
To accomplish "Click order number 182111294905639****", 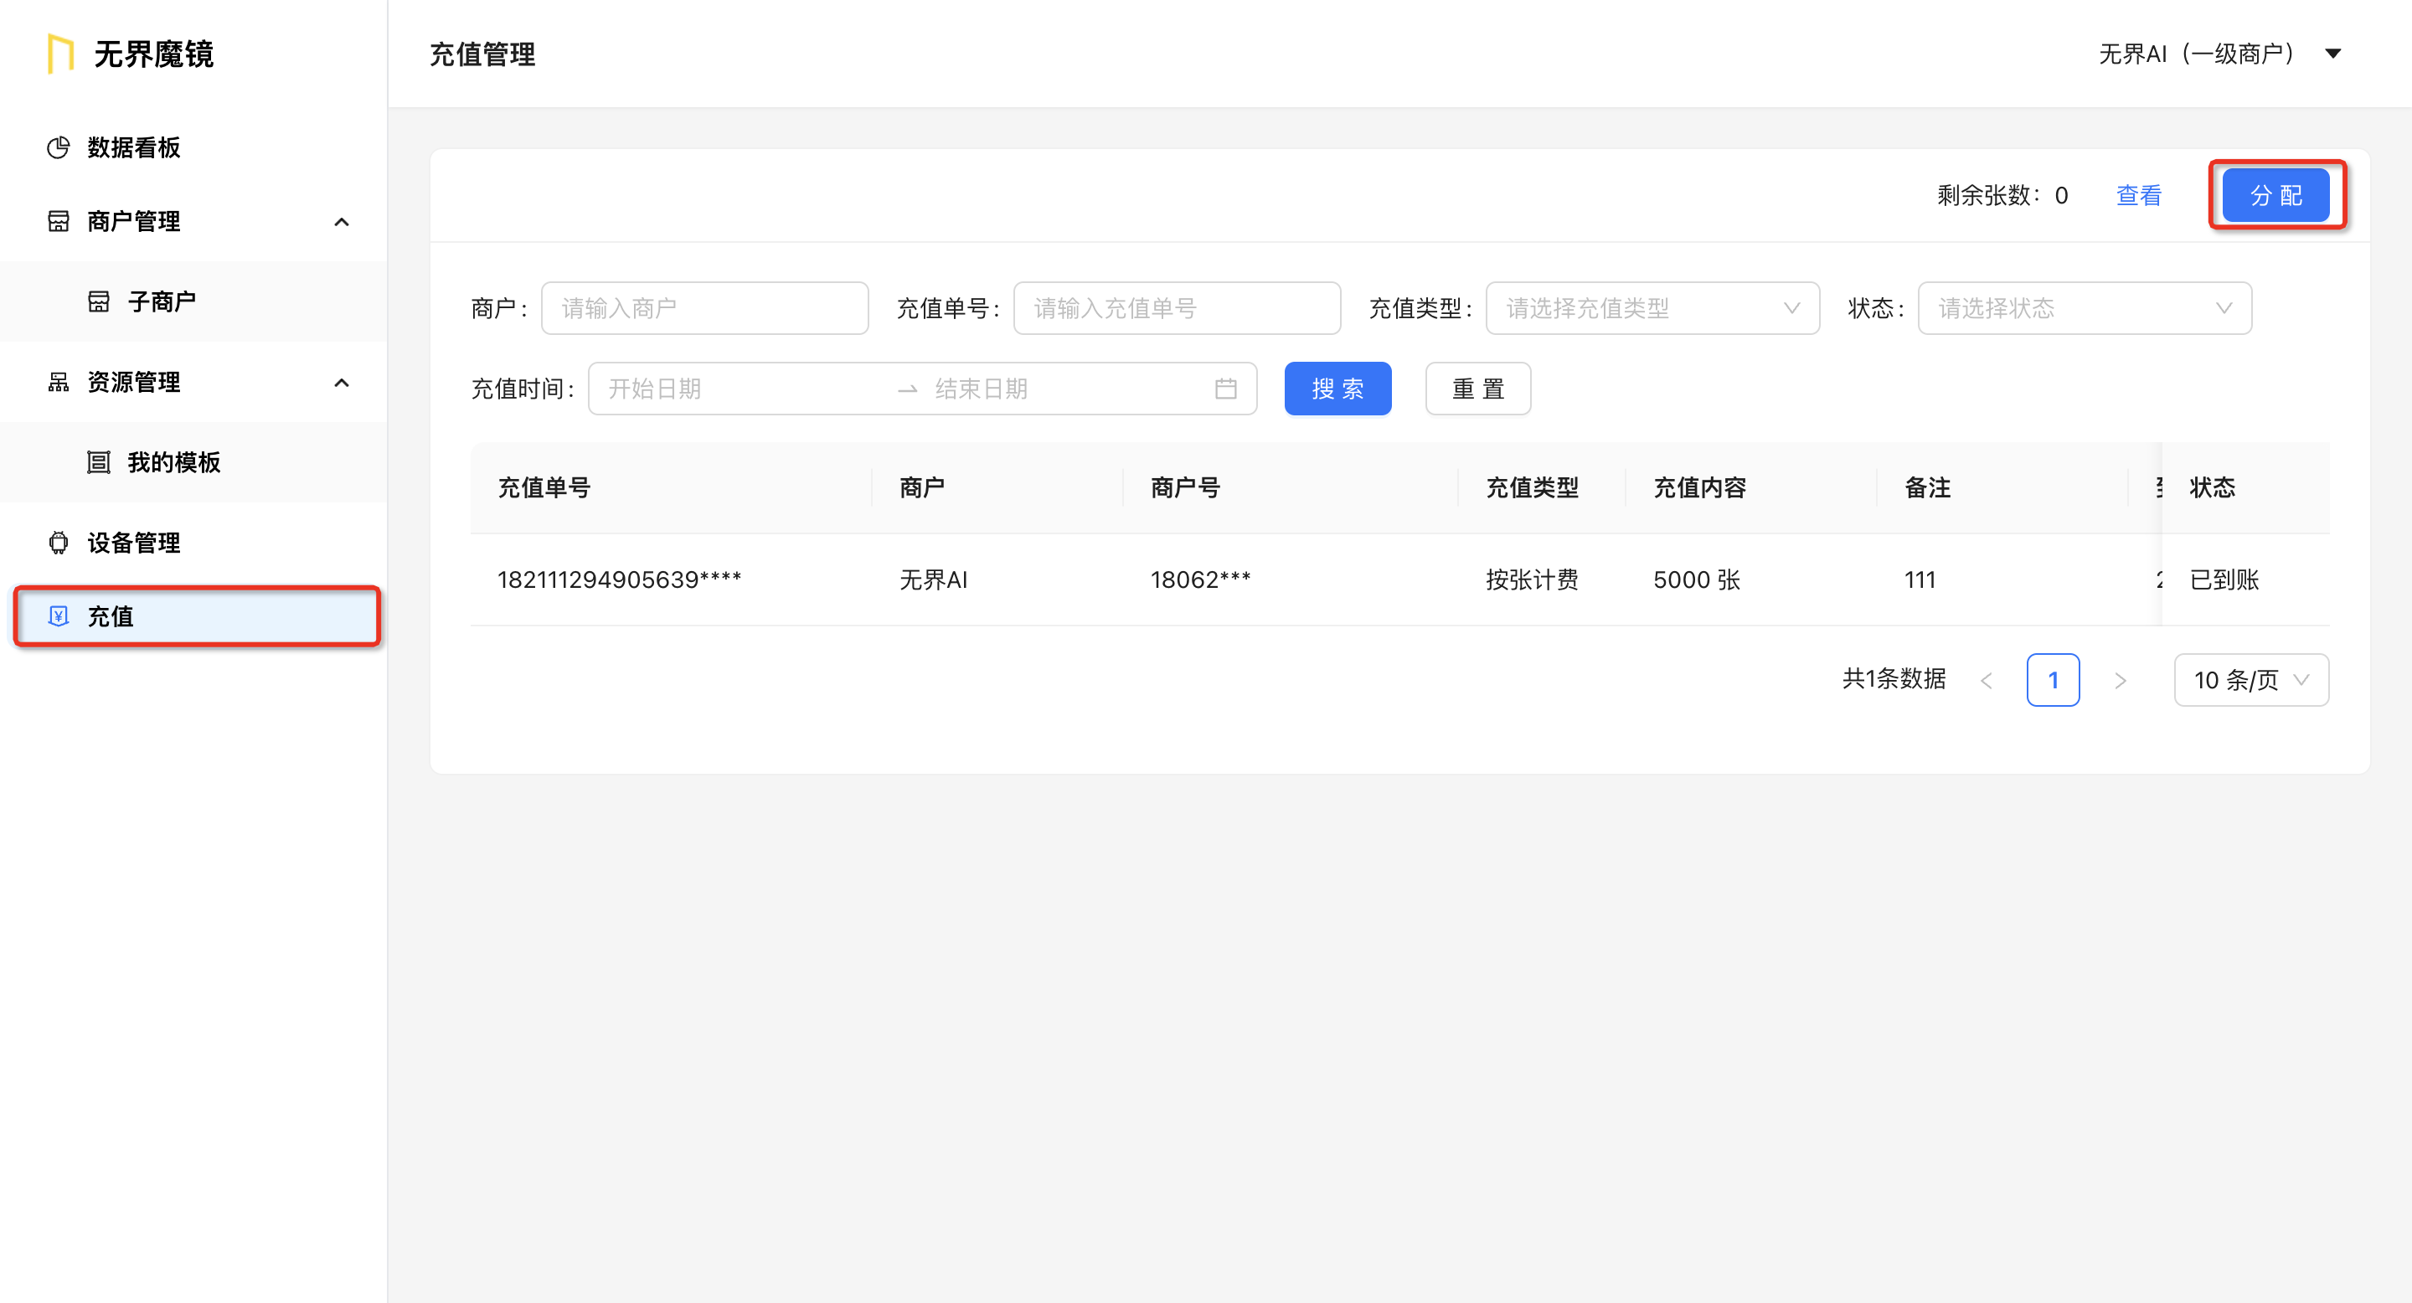I will click(619, 579).
